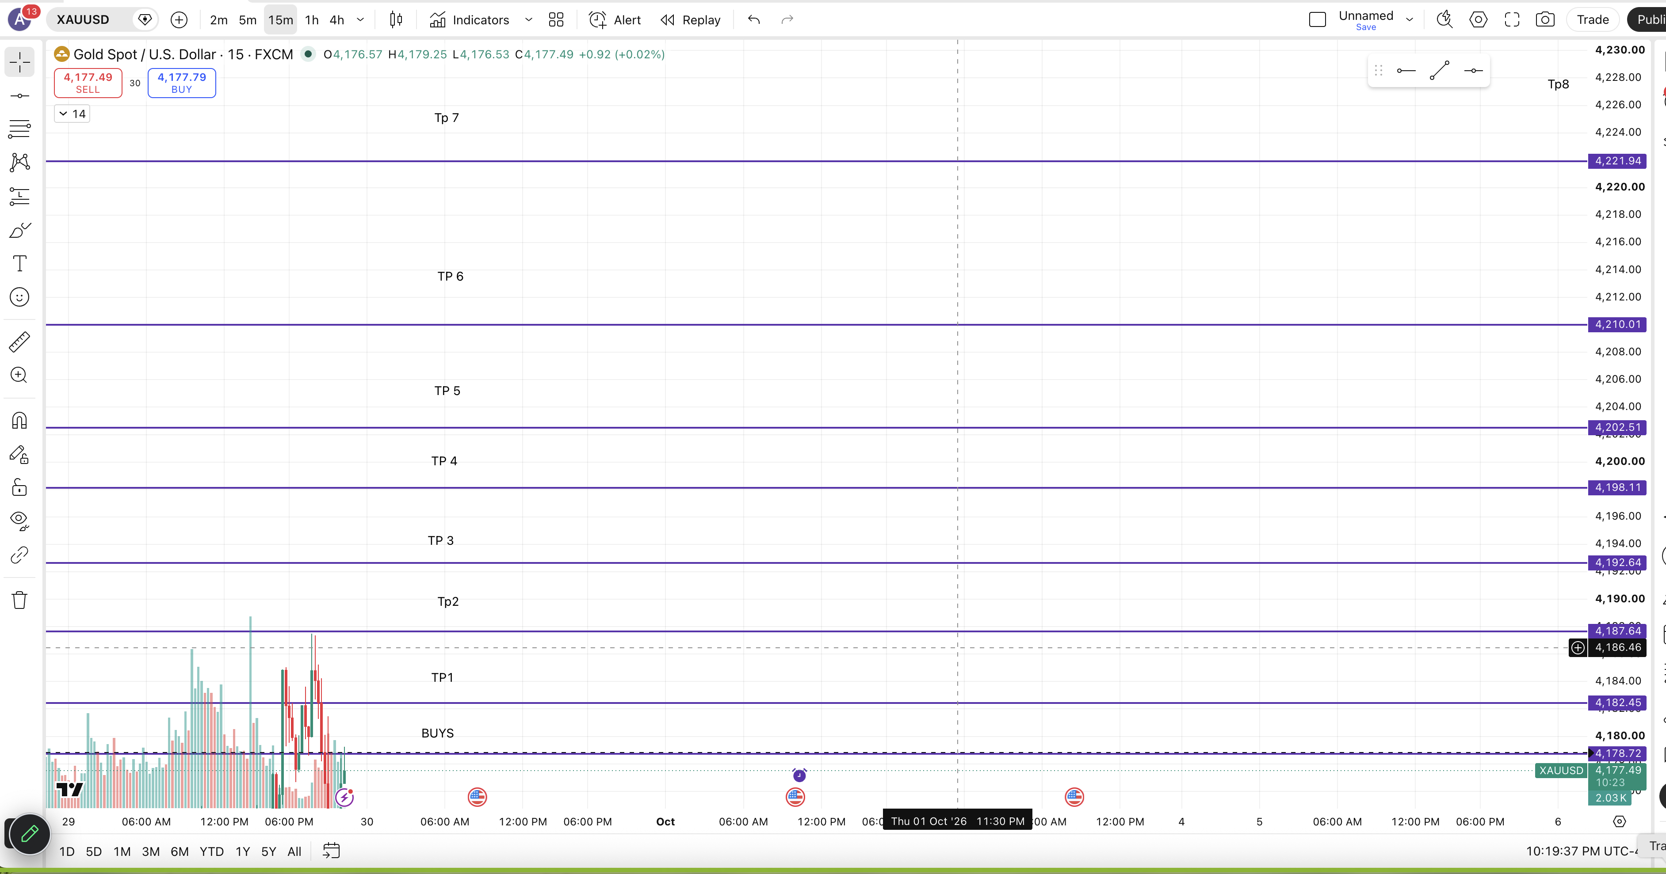Viewport: 1666px width, 874px height.
Task: Remove drawings with the trash icon
Action: pyautogui.click(x=19, y=600)
